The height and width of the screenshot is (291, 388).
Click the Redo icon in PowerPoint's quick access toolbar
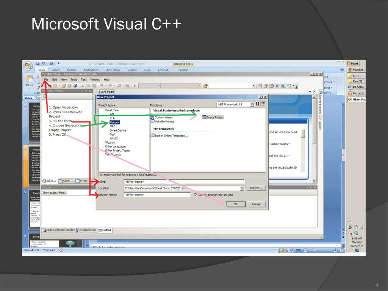click(51, 64)
